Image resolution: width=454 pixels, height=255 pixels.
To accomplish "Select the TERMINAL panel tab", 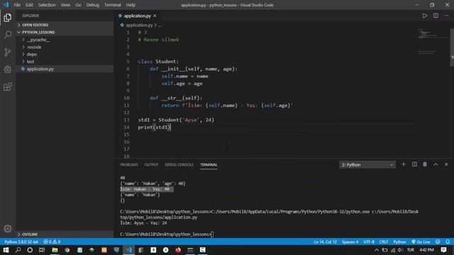I will point(209,164).
